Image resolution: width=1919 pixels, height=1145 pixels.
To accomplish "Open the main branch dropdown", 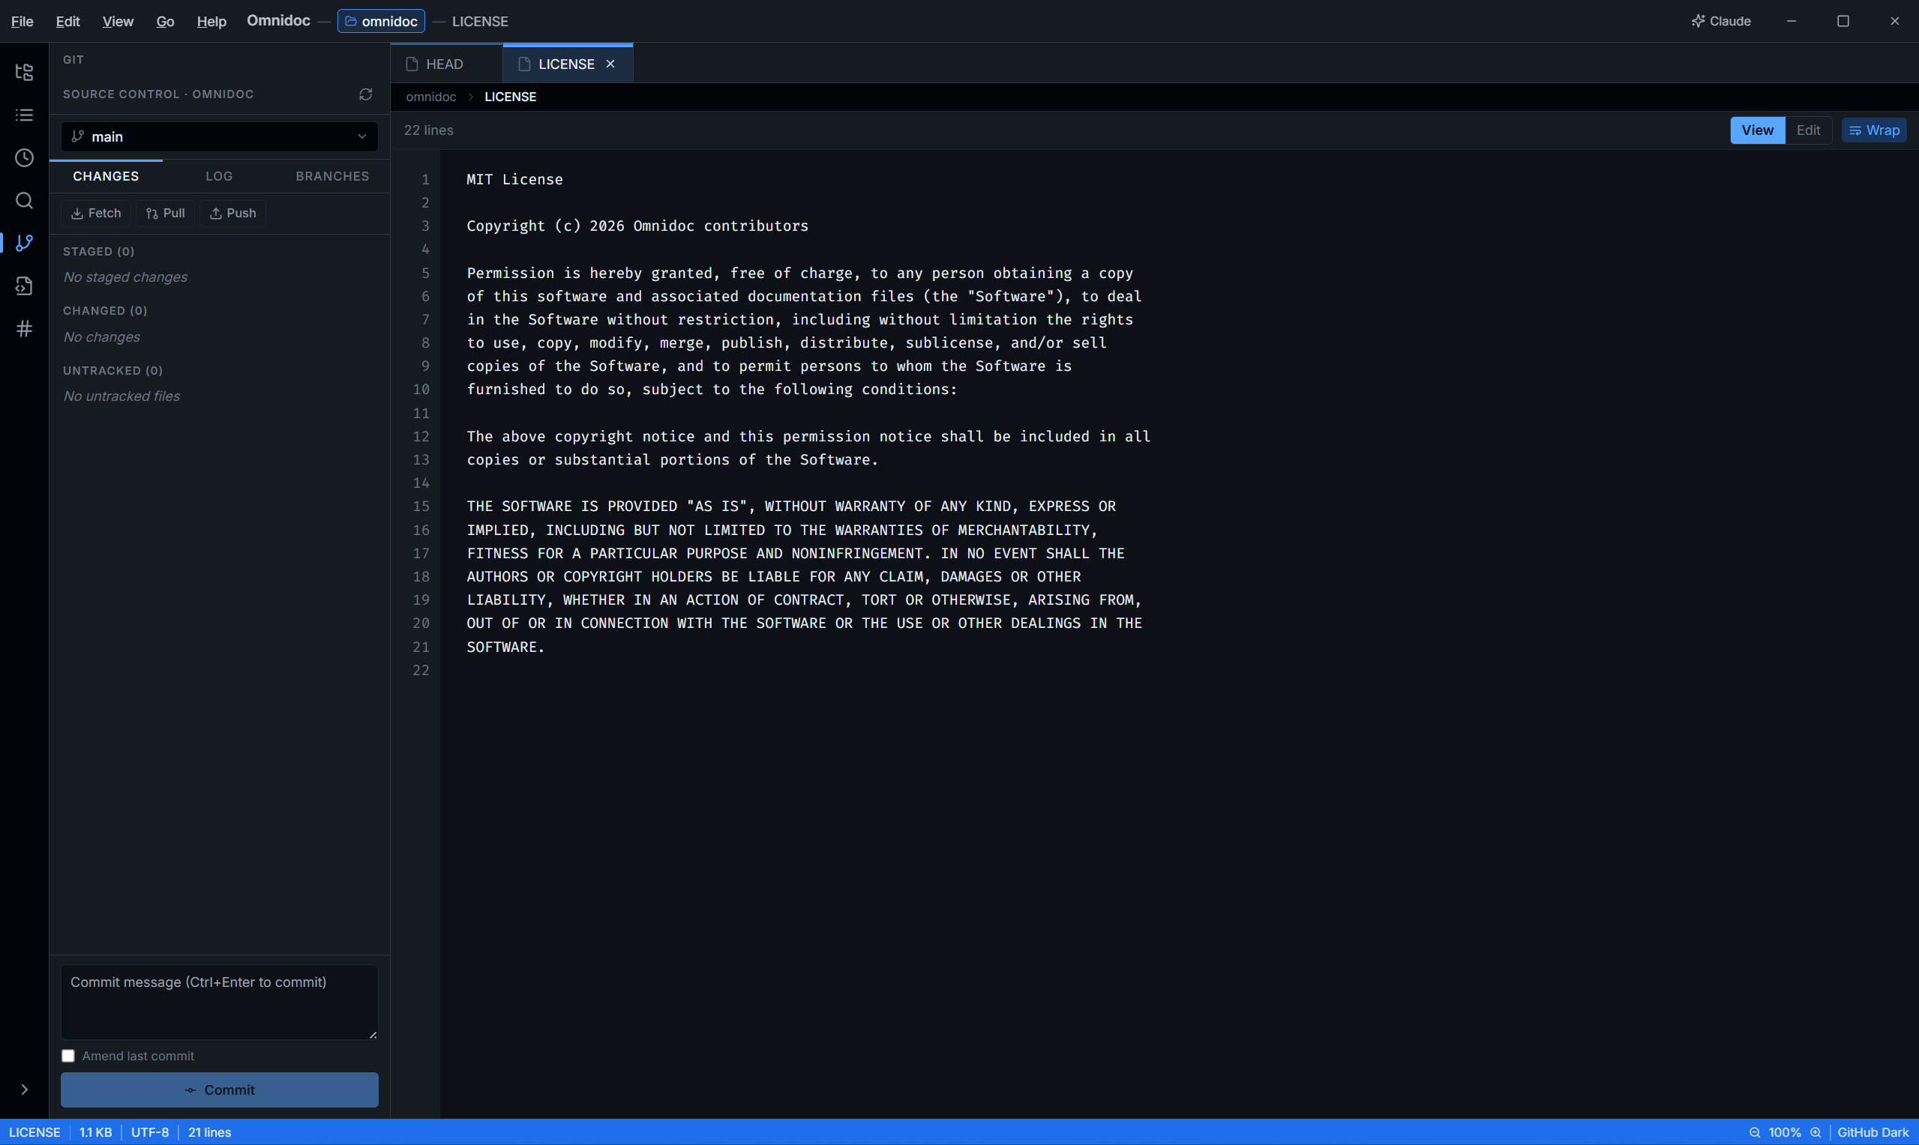I will (x=219, y=136).
